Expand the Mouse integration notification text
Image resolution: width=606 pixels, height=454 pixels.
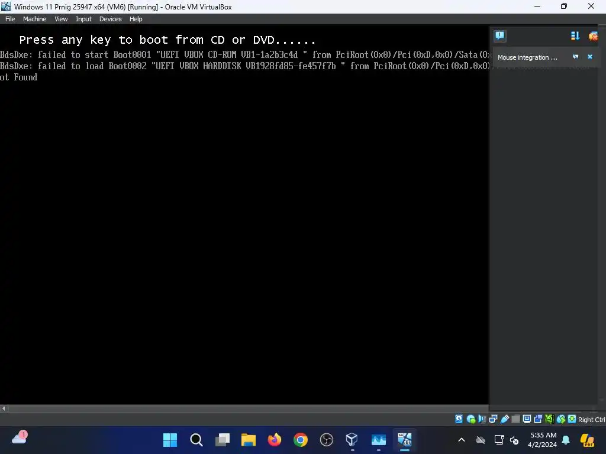click(x=527, y=57)
